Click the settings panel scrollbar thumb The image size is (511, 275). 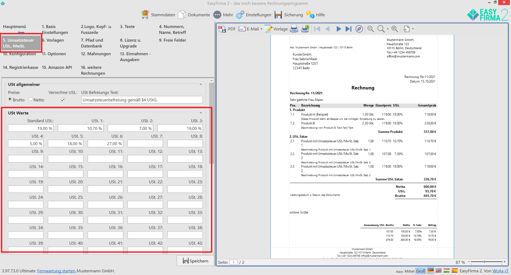(211, 123)
